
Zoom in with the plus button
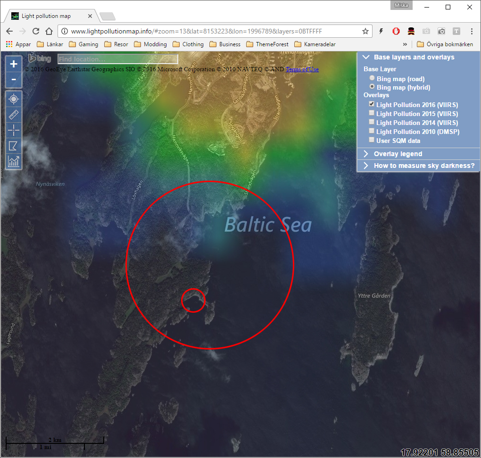click(14, 64)
